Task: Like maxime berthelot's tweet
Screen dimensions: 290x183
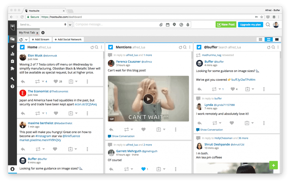Action: pyautogui.click(x=55, y=149)
